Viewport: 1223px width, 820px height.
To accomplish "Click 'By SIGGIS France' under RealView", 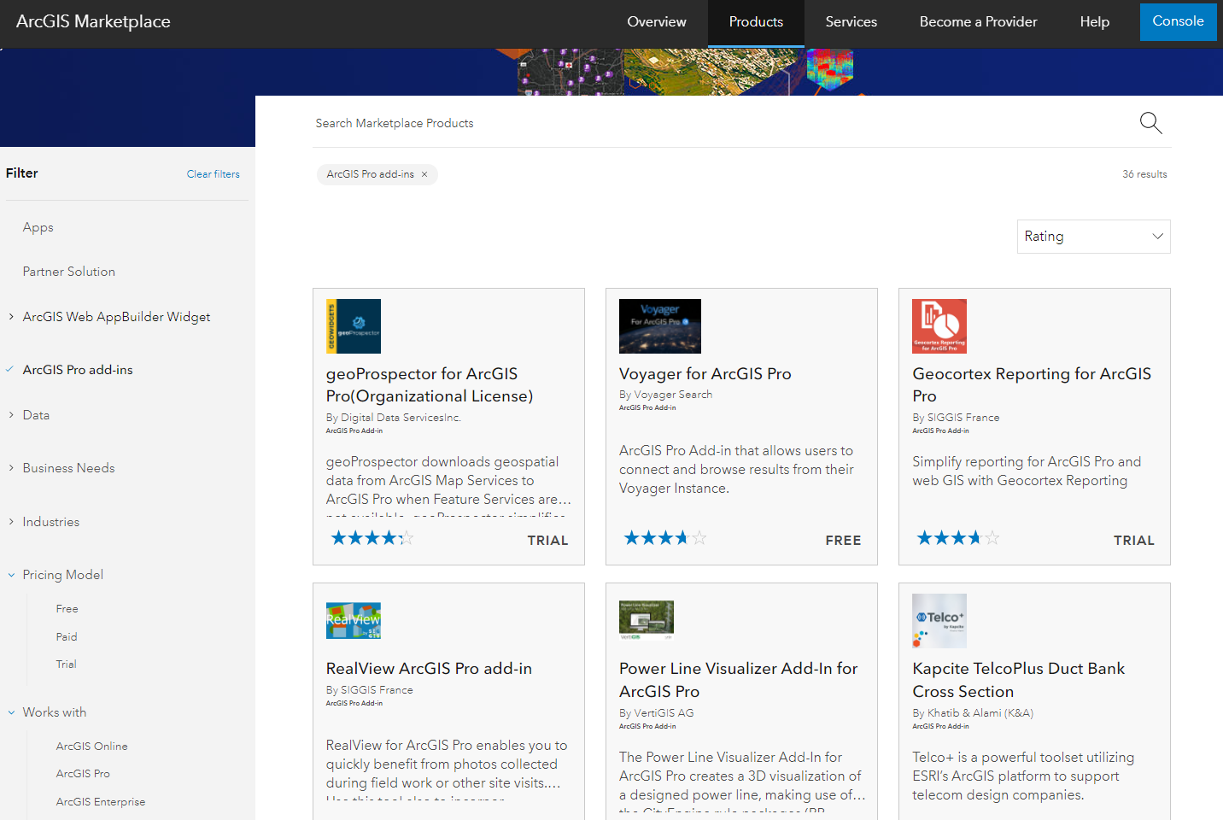I will click(x=370, y=690).
